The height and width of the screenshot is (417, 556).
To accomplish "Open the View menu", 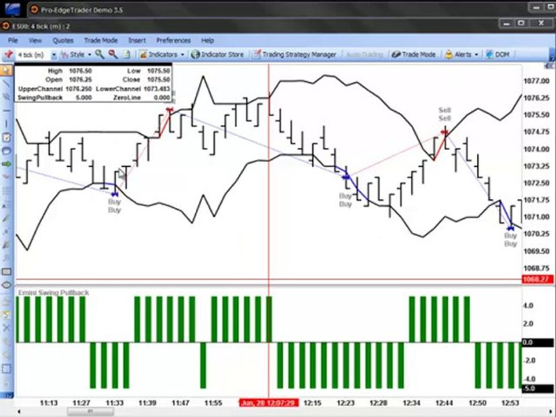I will [x=35, y=40].
